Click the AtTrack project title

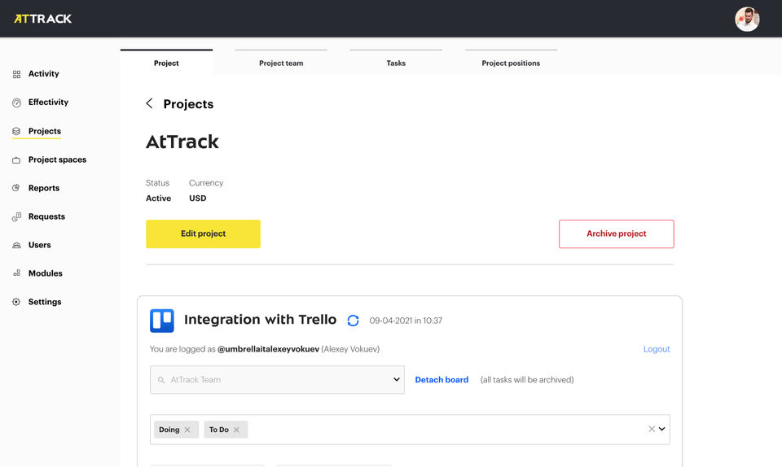coord(182,142)
